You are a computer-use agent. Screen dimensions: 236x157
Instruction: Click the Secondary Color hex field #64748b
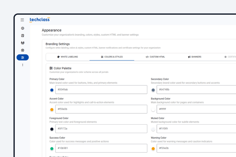point(196,90)
